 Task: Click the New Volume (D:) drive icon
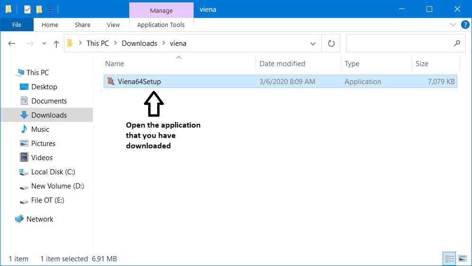pyautogui.click(x=24, y=188)
